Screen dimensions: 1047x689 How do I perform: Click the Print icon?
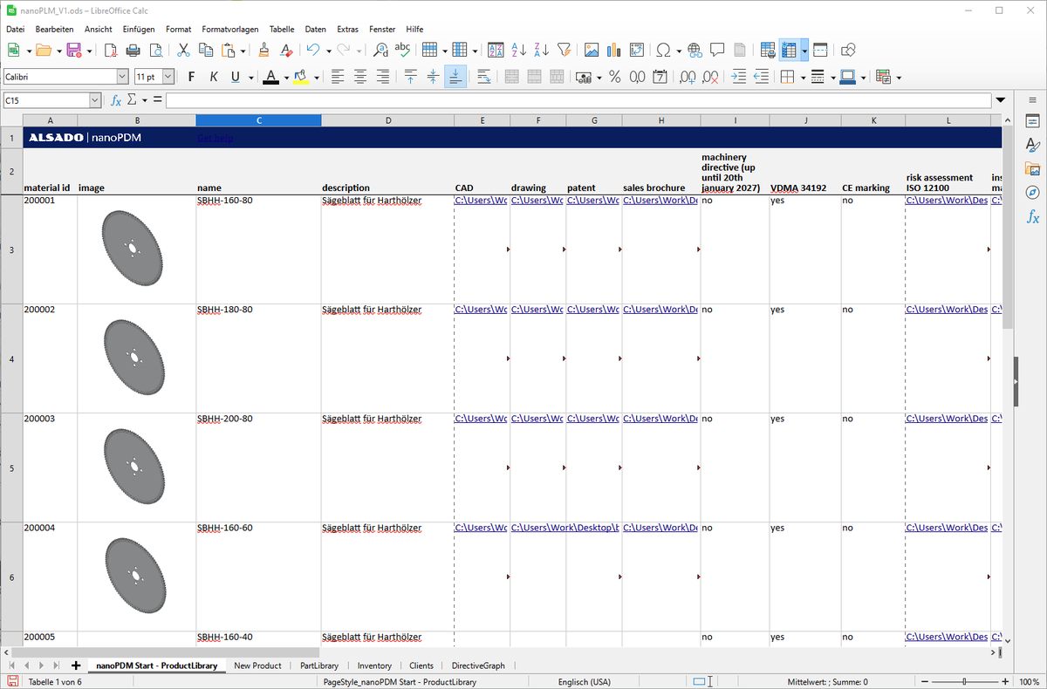133,51
